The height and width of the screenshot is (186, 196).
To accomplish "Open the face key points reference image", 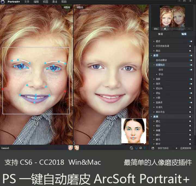I will pos(133,131).
